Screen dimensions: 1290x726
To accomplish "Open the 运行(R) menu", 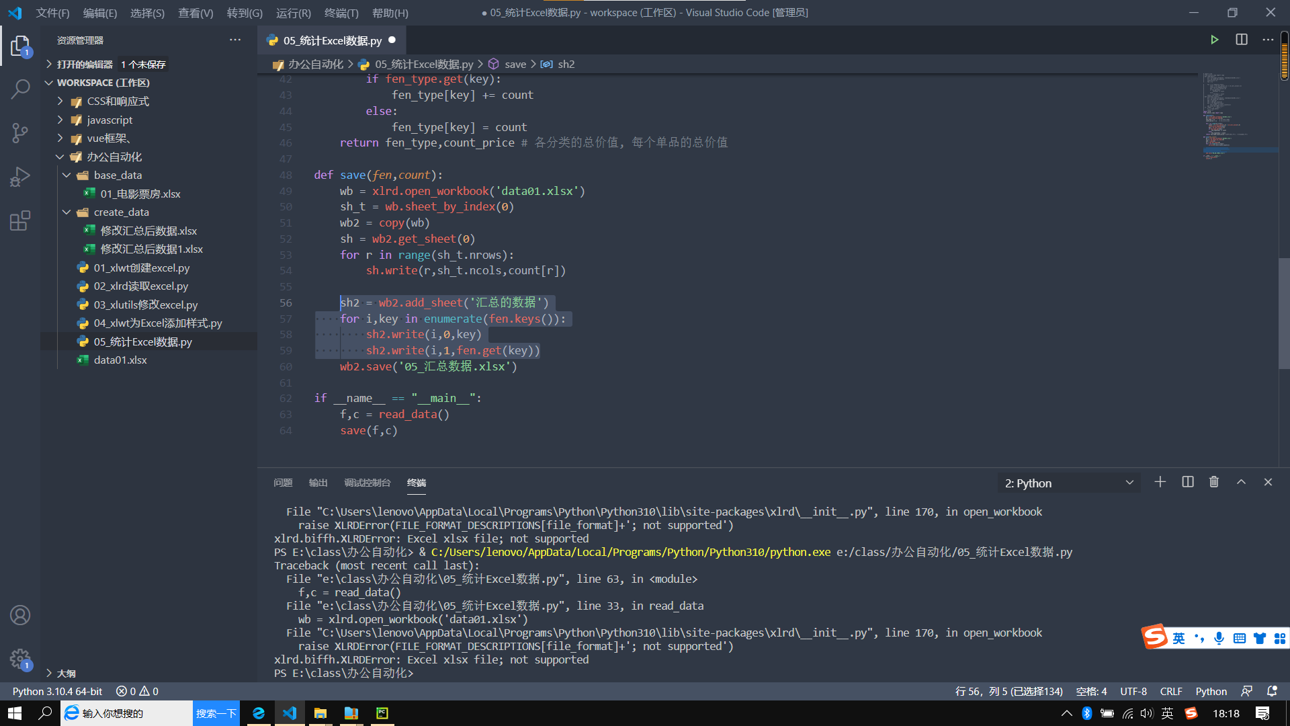I will pyautogui.click(x=293, y=13).
